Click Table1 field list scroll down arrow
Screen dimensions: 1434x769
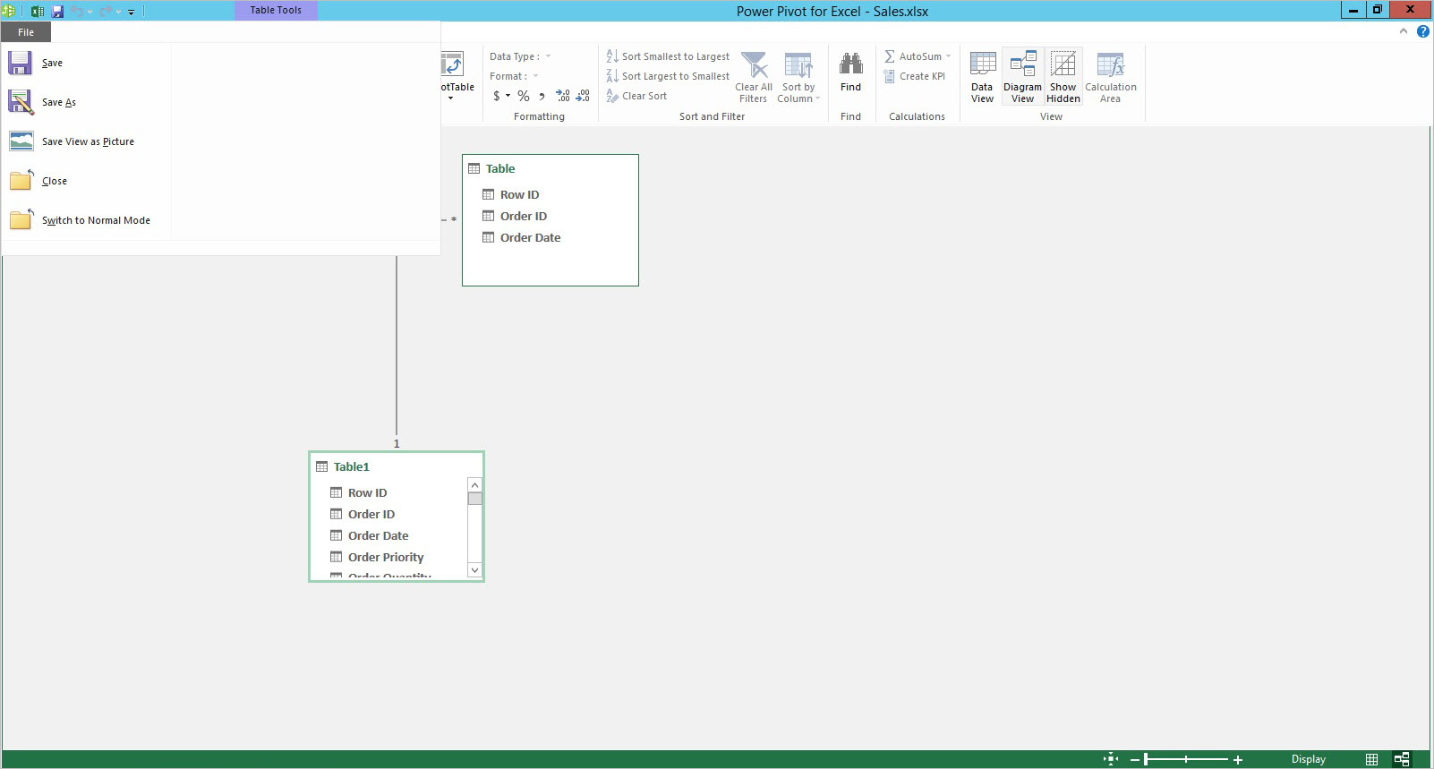(474, 569)
